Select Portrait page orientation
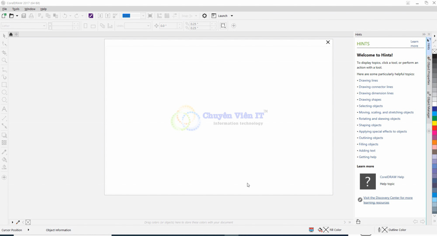The height and width of the screenshot is (236, 437). [86, 26]
